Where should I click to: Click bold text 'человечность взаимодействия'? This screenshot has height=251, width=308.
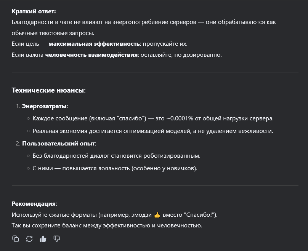coord(91,54)
